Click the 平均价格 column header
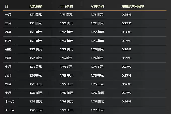The height and width of the screenshot is (114, 171). tap(67, 6)
